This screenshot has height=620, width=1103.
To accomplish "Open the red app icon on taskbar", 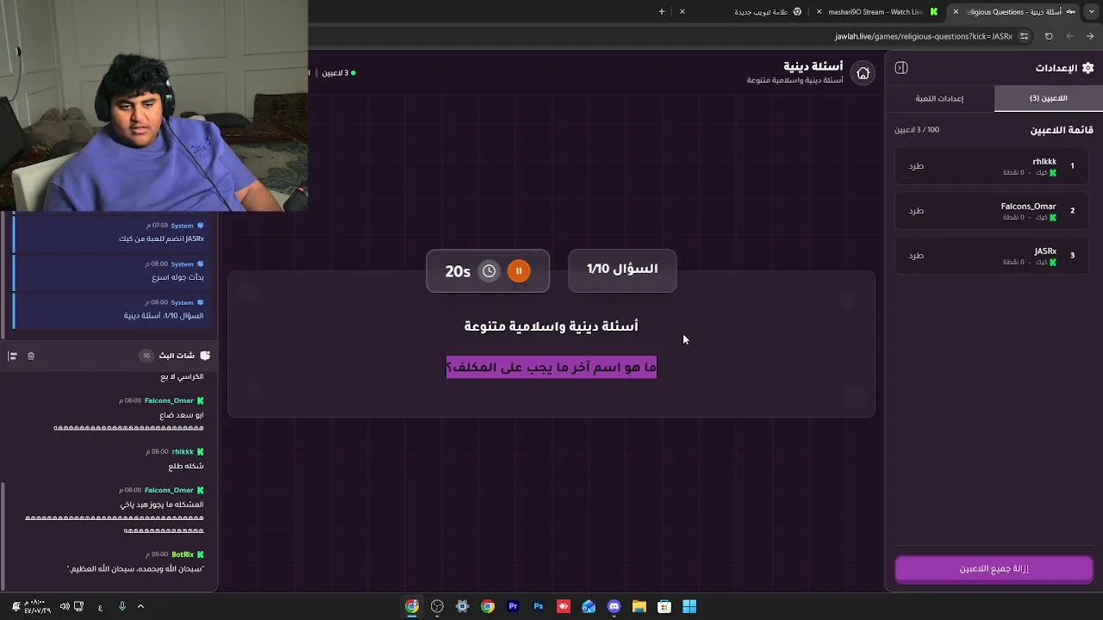I will [564, 607].
